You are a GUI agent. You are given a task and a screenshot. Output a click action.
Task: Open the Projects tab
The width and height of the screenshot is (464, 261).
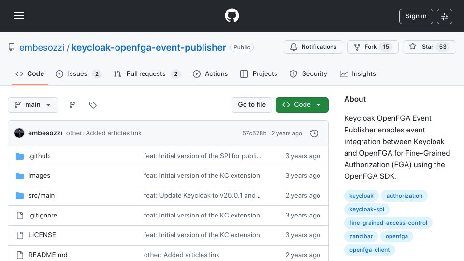259,73
